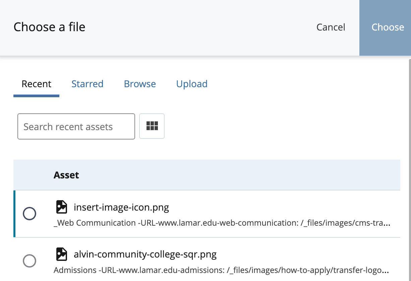Click the image file icon beside alvin-community-college-sqr.png

(x=61, y=254)
